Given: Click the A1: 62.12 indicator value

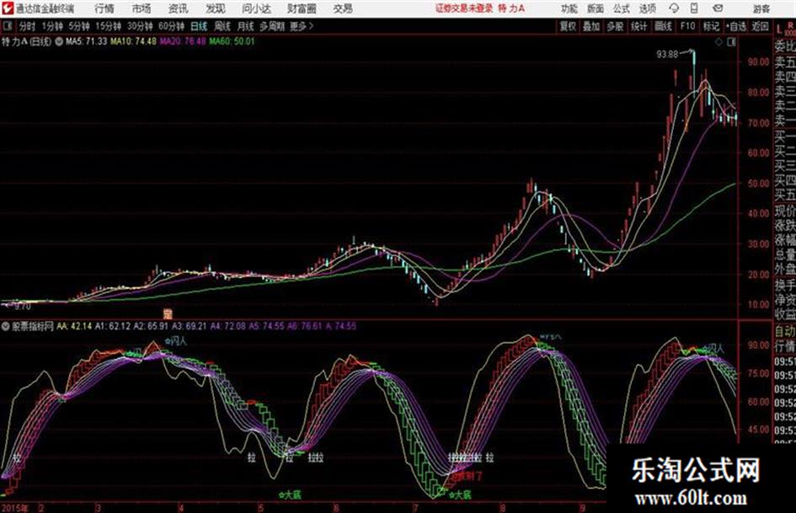Looking at the screenshot, I should click(113, 326).
